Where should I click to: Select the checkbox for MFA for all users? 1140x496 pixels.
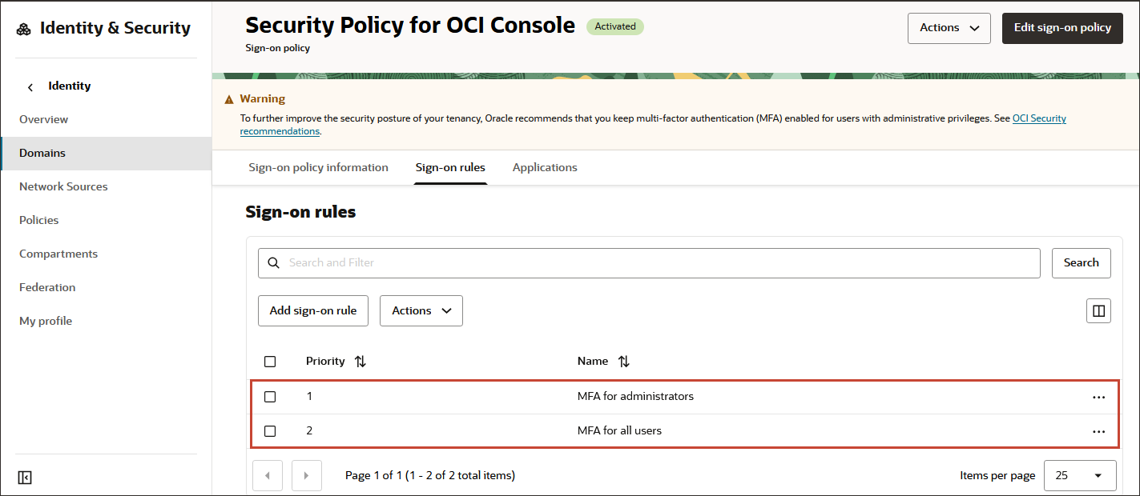tap(270, 430)
